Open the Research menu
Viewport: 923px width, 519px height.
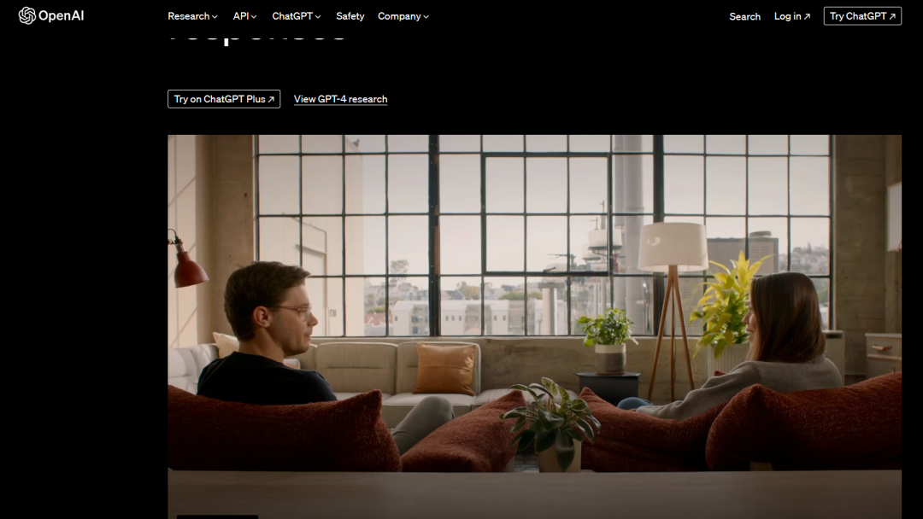click(188, 16)
